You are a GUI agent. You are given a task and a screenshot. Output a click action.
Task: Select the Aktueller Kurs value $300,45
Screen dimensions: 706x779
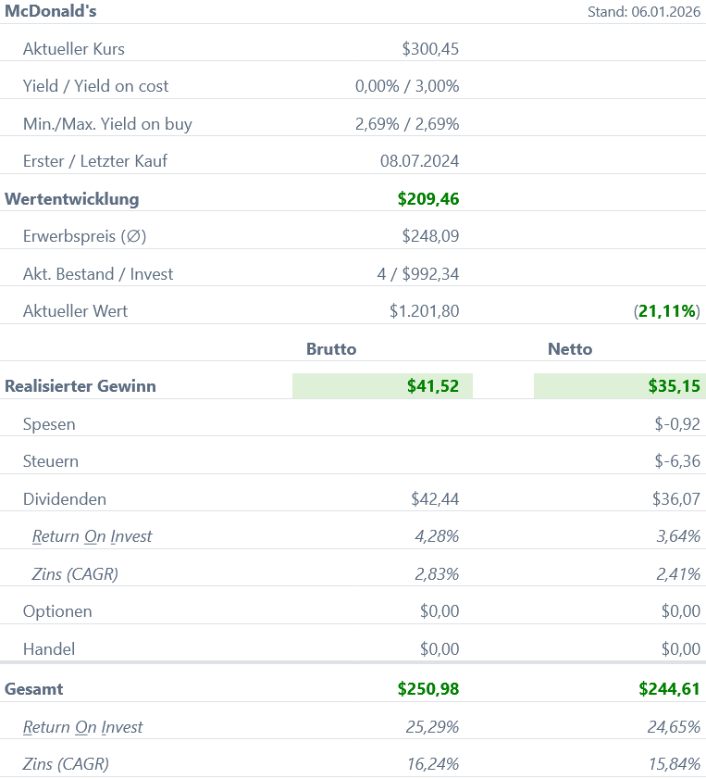(x=430, y=48)
